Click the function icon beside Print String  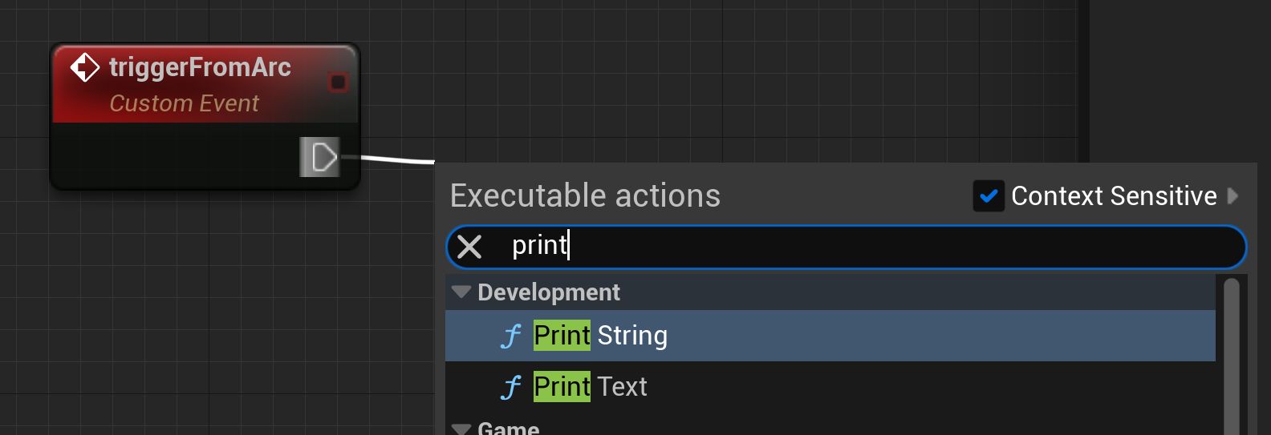[x=511, y=336]
